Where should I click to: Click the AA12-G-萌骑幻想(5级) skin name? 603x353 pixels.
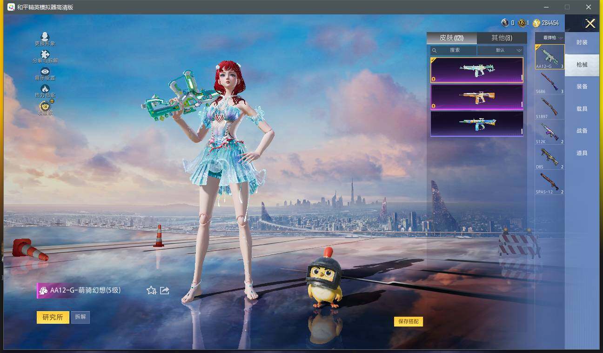86,290
